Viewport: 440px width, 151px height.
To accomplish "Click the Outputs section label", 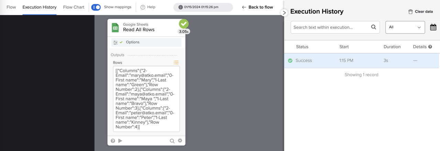I will (x=118, y=55).
